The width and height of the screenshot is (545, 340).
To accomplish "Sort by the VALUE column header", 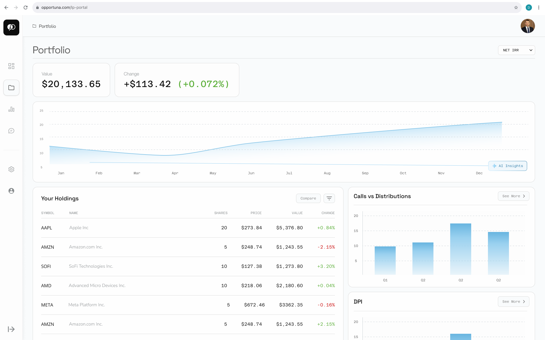I will tap(297, 213).
